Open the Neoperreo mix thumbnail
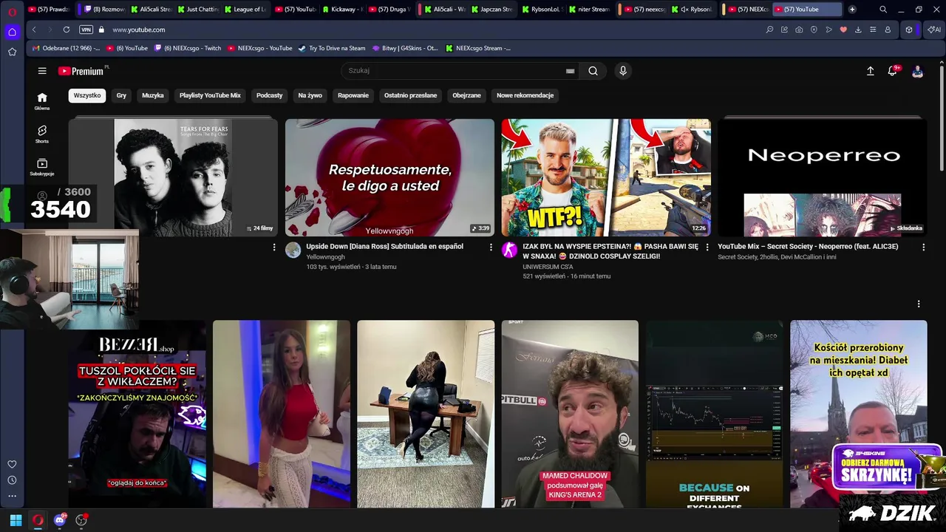This screenshot has height=532, width=946. (822, 177)
